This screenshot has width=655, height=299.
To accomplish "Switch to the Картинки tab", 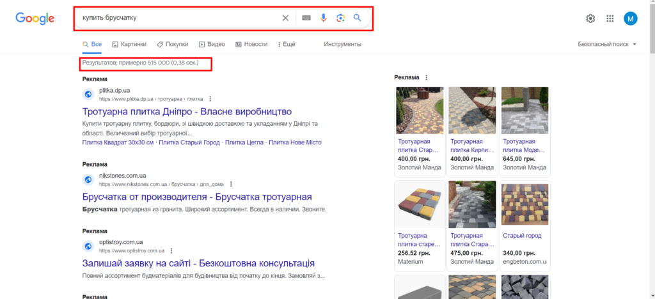I will click(x=129, y=44).
